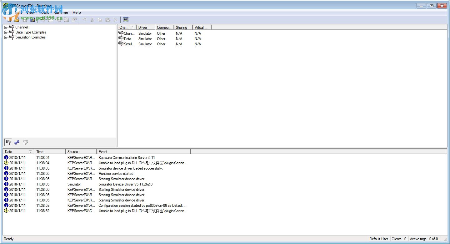Image resolution: width=450 pixels, height=244 pixels.
Task: Click the Simulation Examples icon in the tree
Action: [x=12, y=37]
